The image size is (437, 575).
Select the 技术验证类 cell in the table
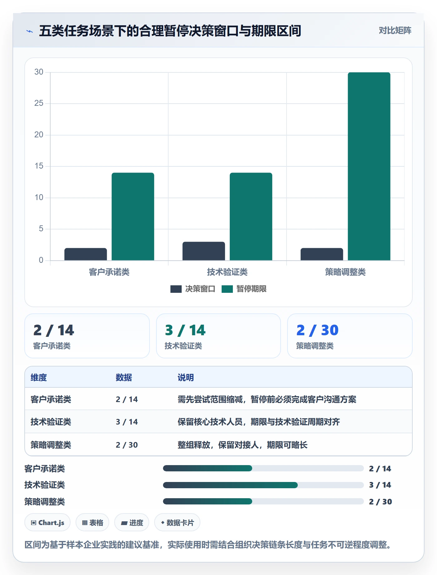pyautogui.click(x=51, y=422)
